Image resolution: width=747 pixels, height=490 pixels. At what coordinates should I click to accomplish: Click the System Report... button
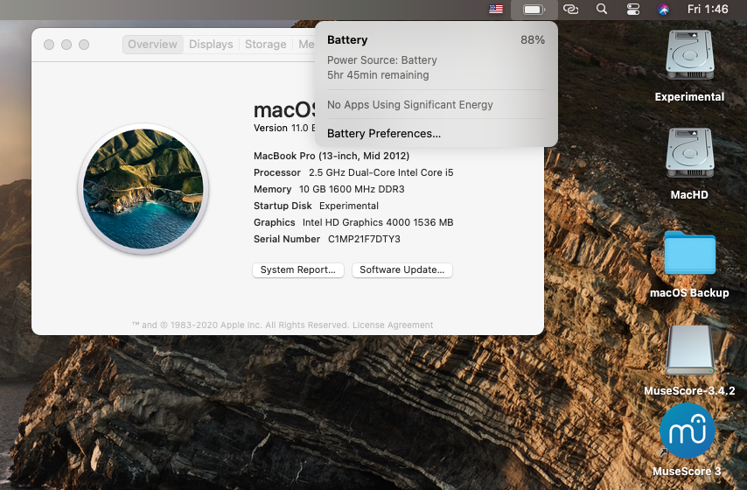[x=298, y=269]
